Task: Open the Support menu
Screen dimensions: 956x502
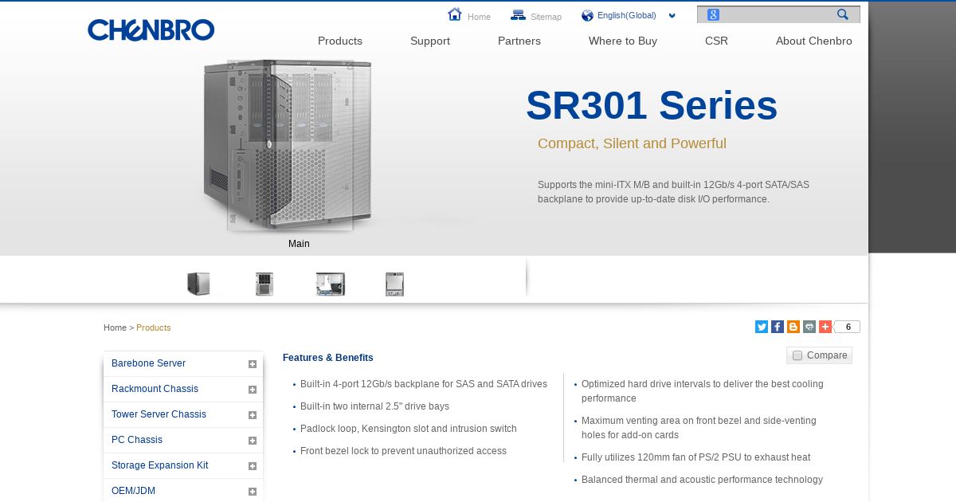Action: (x=430, y=41)
